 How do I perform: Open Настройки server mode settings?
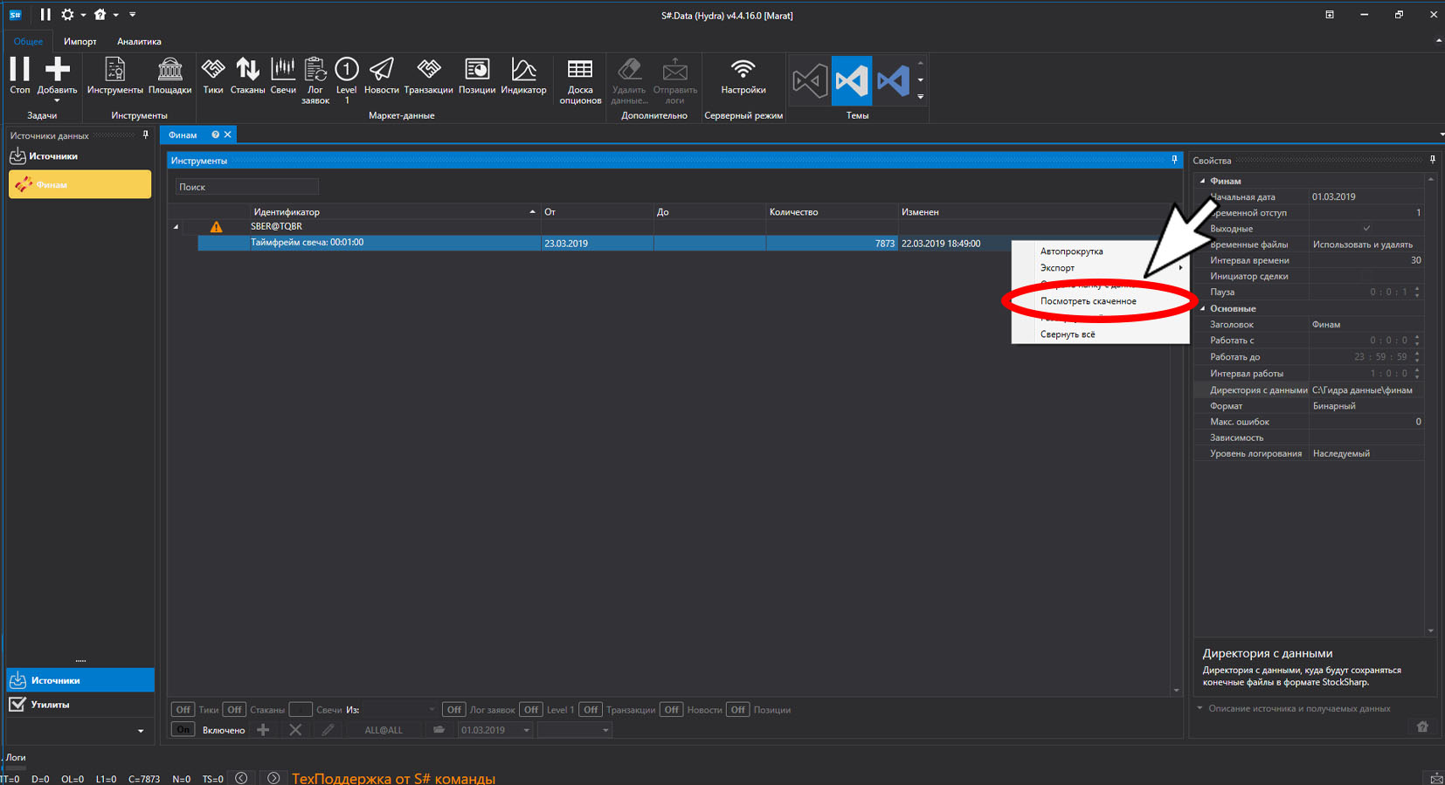tap(743, 77)
